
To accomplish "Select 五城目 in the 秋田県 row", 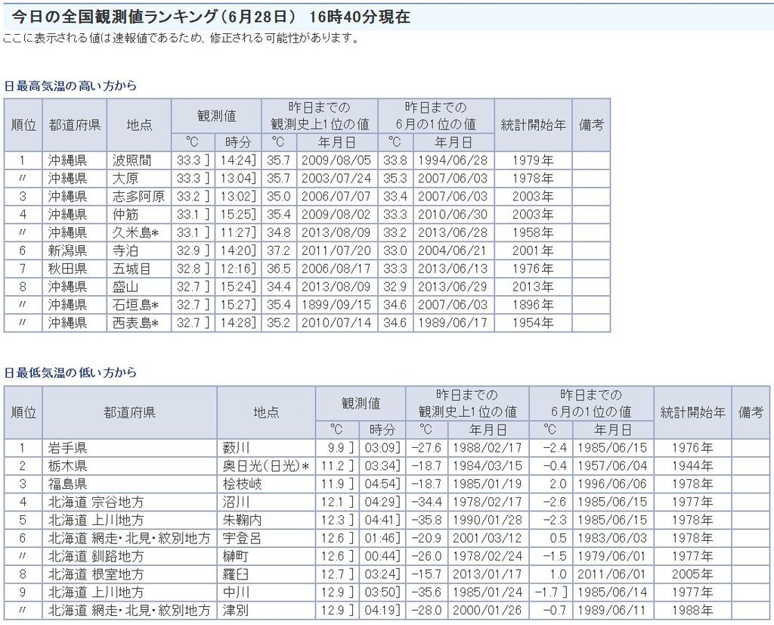I will pyautogui.click(x=132, y=269).
